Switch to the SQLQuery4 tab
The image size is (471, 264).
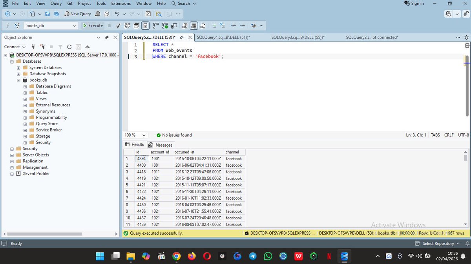223,37
